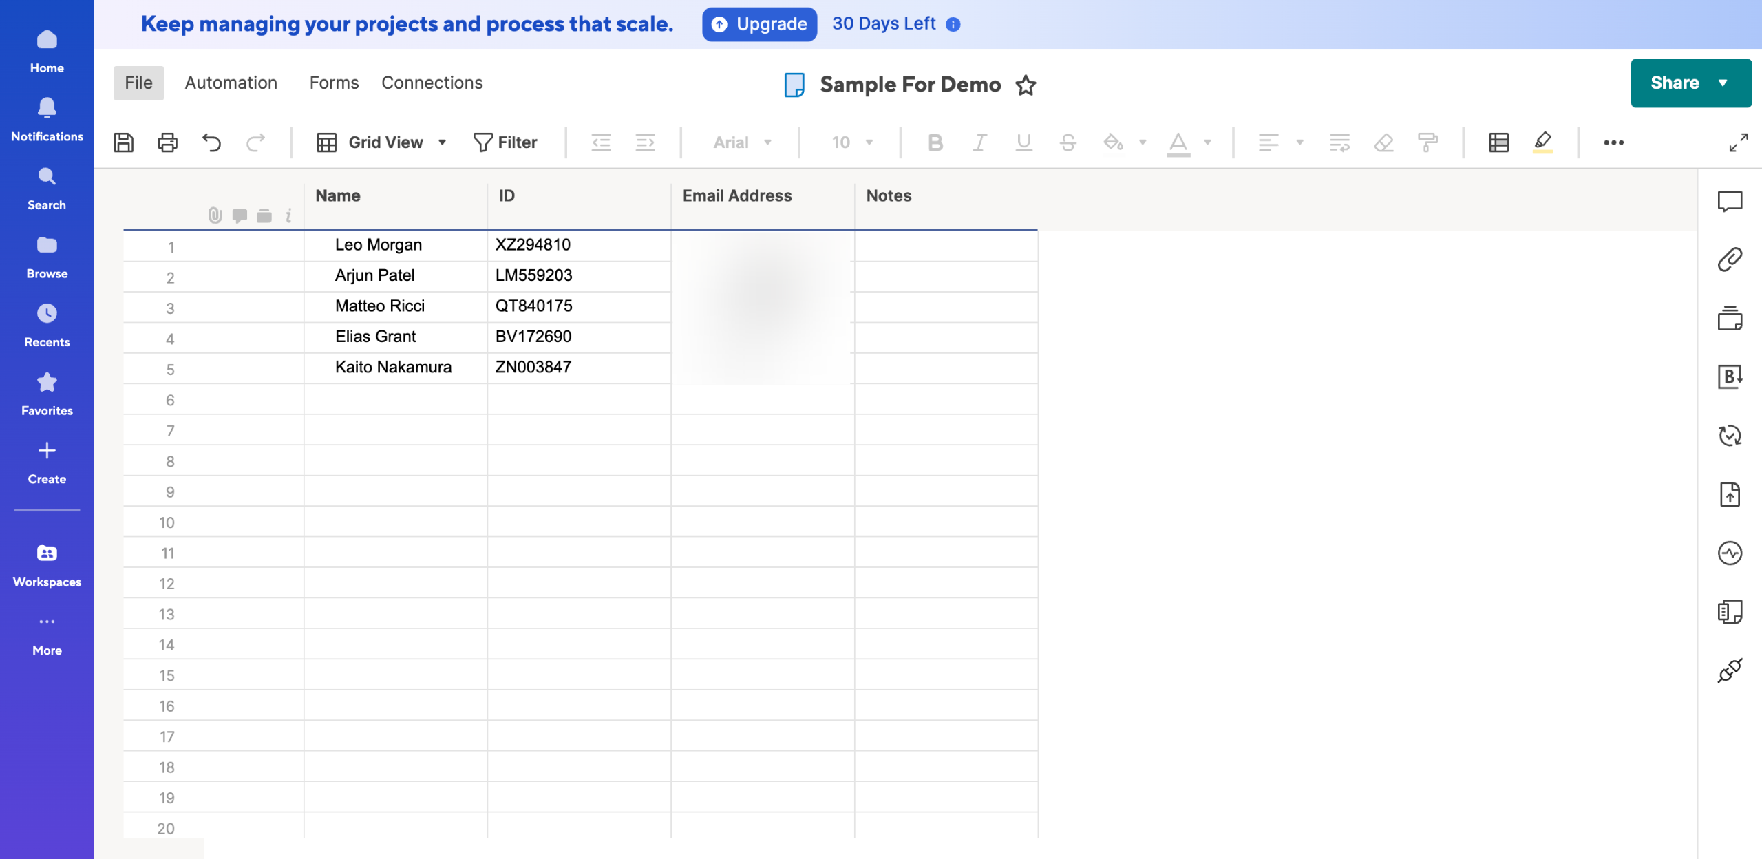1762x859 pixels.
Task: Click the Save icon in toolbar
Action: 124,142
